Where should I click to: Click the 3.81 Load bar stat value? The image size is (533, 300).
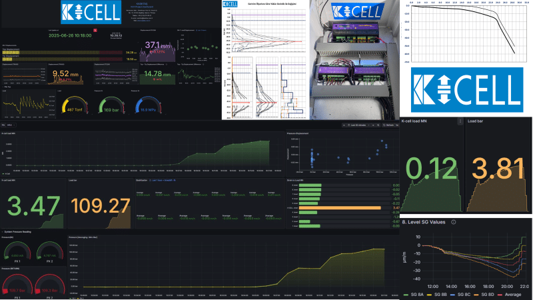(x=498, y=169)
